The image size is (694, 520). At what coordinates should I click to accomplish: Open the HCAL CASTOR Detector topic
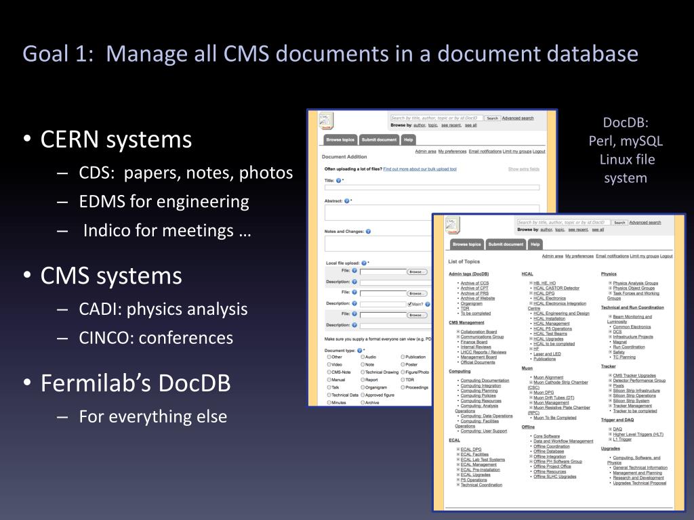tap(556, 288)
